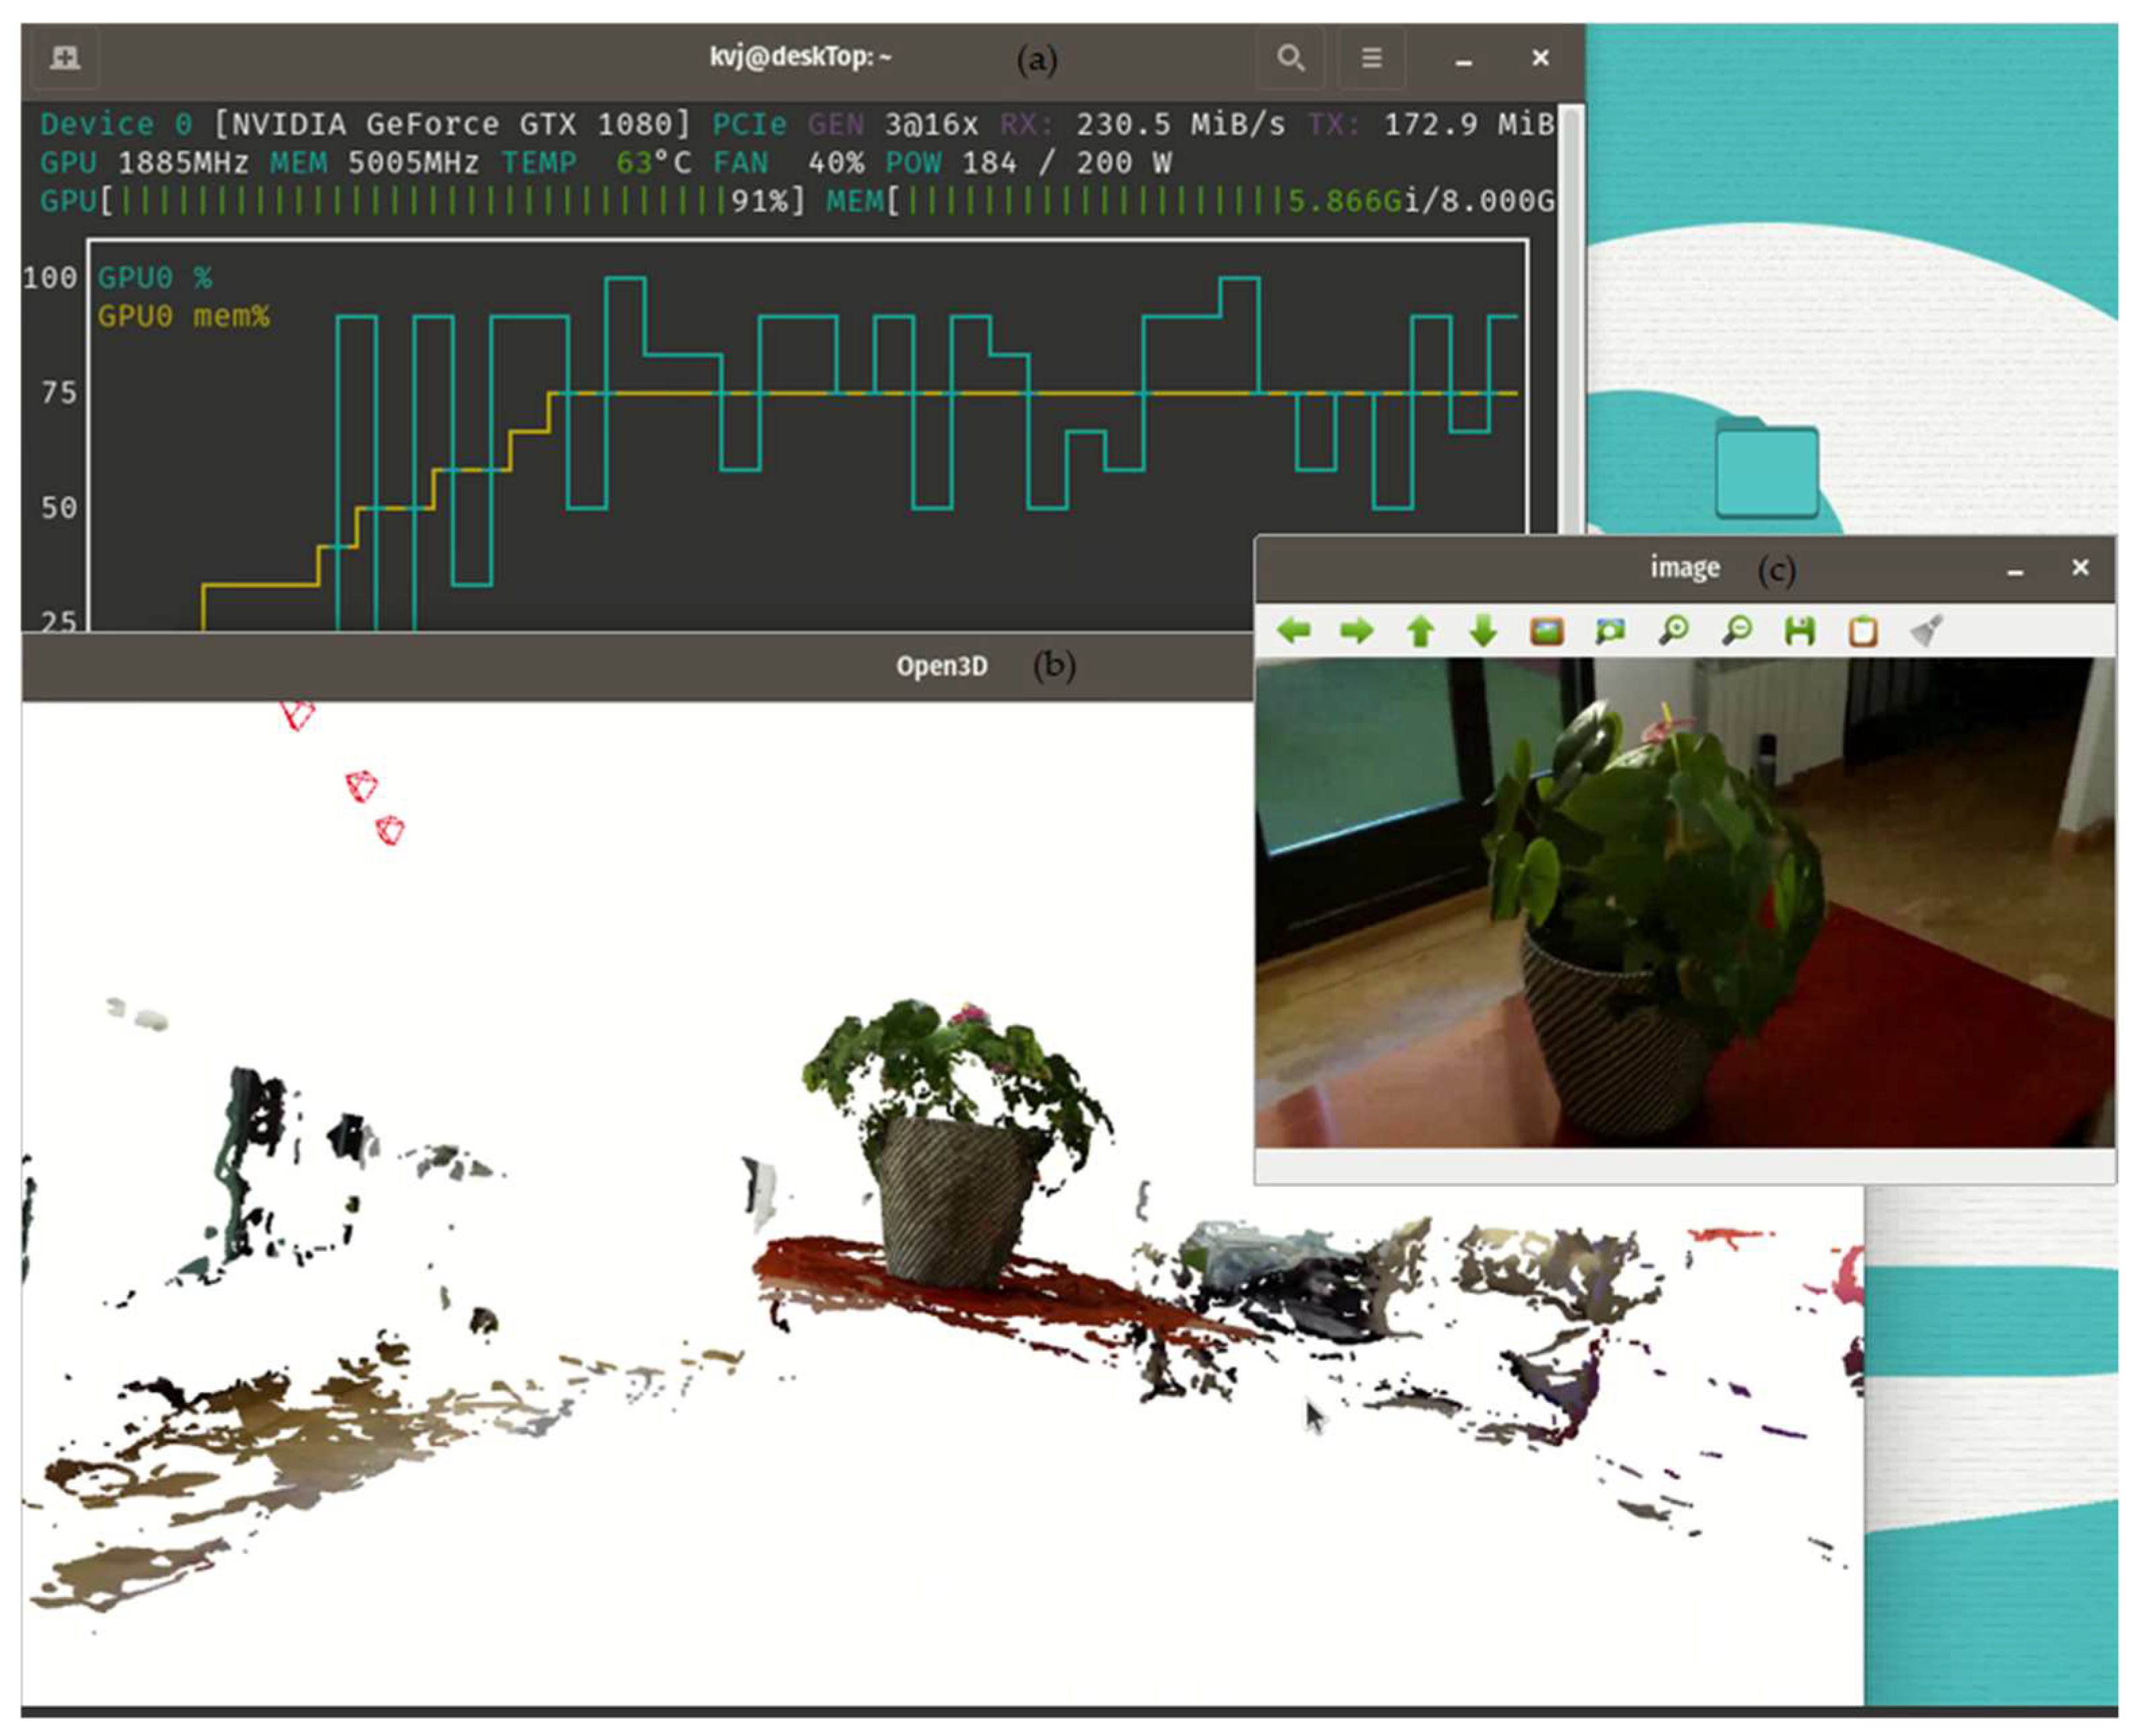Click the '63°C' temperature reading
This screenshot has width=2137, height=1736.
pos(653,162)
